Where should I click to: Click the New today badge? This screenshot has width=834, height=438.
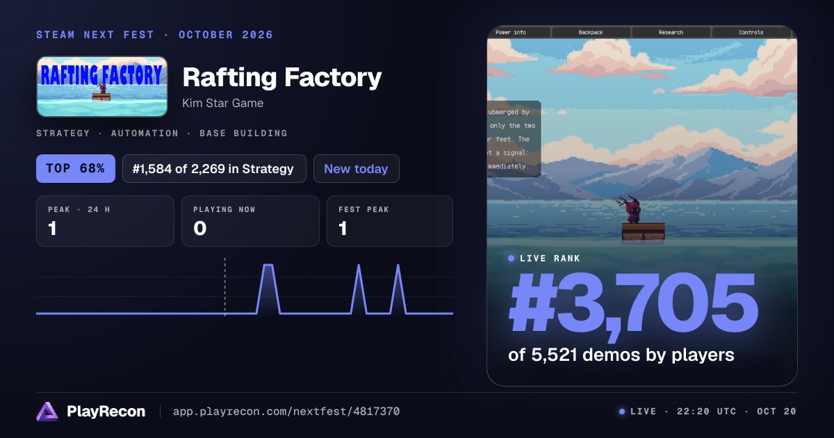click(356, 169)
